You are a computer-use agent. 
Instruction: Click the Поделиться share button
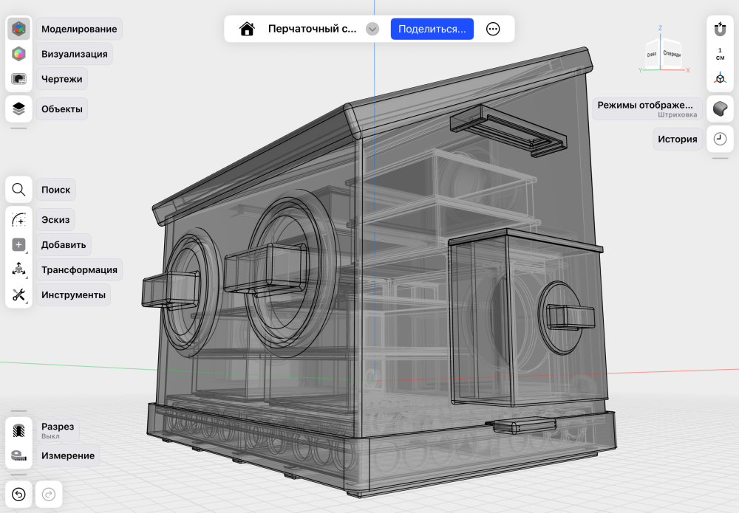432,29
